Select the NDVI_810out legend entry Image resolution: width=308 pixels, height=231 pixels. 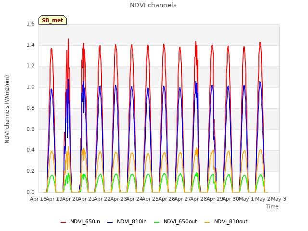226,222
